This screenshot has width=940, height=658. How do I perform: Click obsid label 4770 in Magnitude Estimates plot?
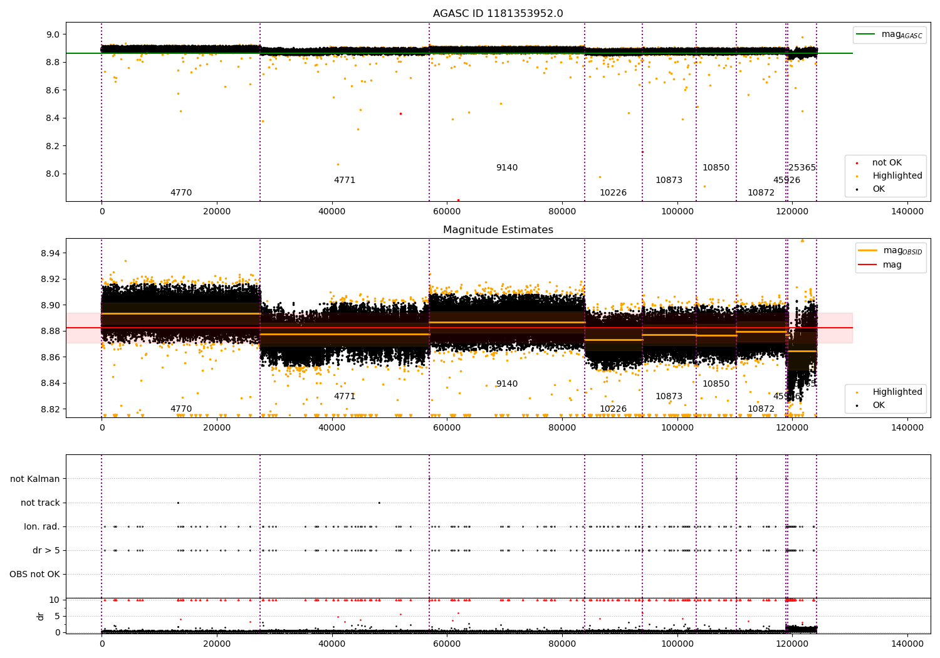click(181, 409)
